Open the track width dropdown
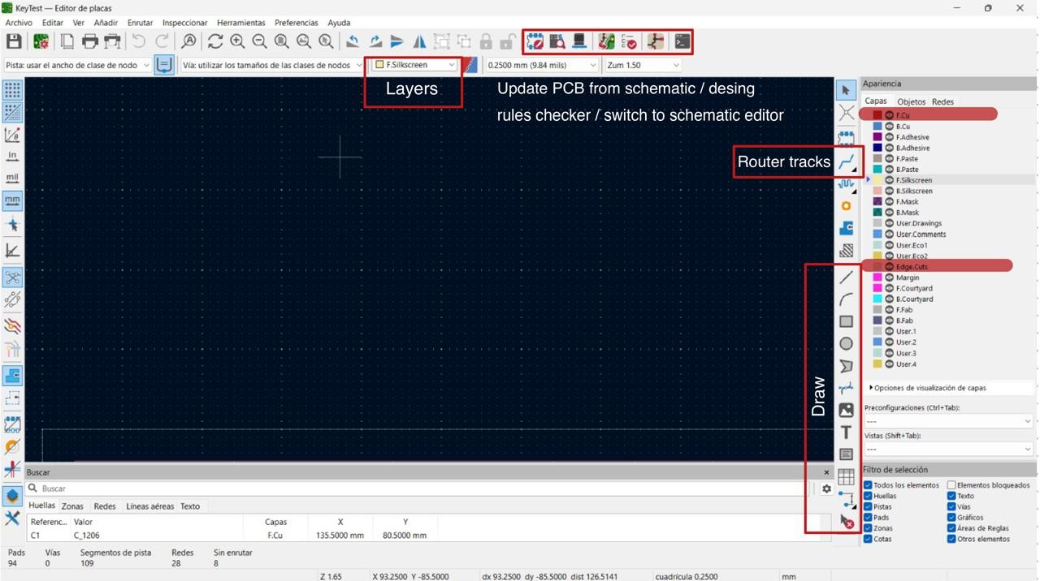Image resolution: width=1040 pixels, height=581 pixels. pos(77,65)
